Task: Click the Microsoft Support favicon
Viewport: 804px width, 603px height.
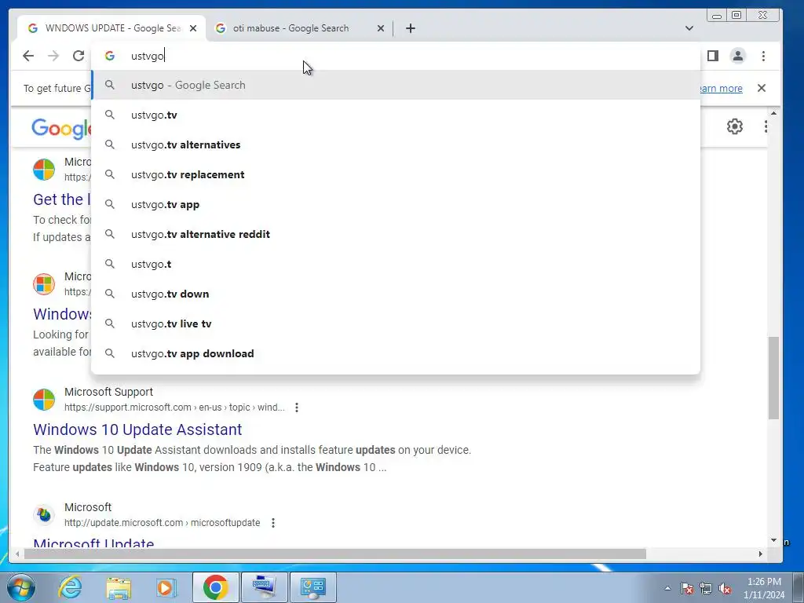Action: (x=44, y=400)
